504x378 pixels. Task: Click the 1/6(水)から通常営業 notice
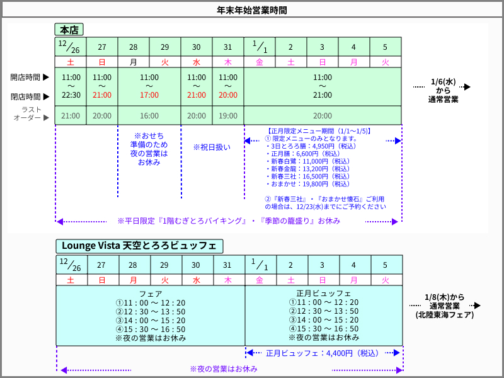[443, 91]
